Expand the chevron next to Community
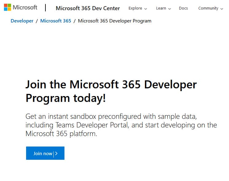Screen dimensions: 229x181 [222, 9]
